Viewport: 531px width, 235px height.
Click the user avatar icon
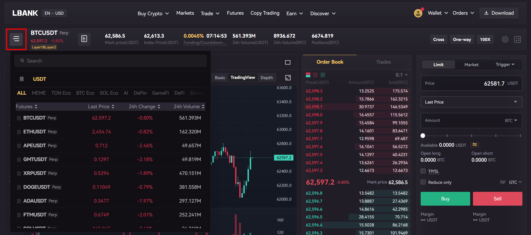pyautogui.click(x=418, y=13)
